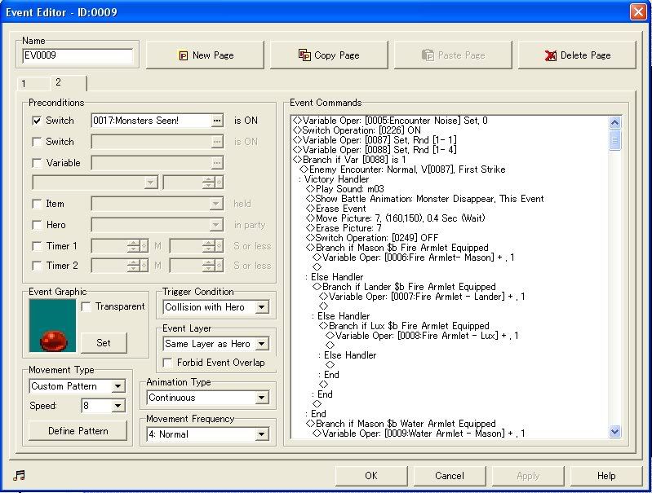Open the Animation Type dropdown
The width and height of the screenshot is (652, 493).
click(x=261, y=398)
